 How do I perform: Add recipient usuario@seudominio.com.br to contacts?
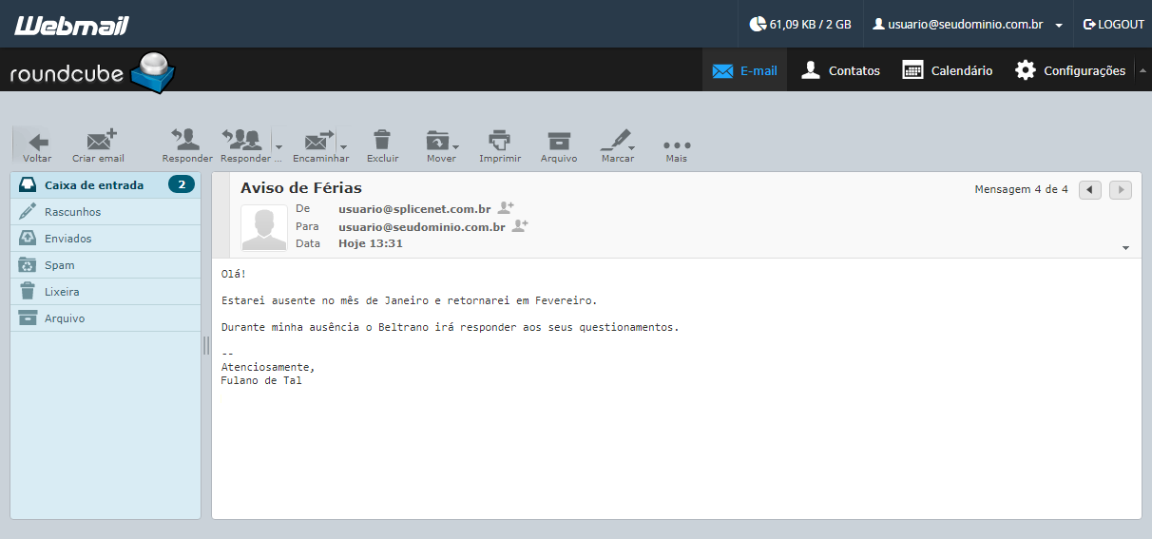coord(520,225)
